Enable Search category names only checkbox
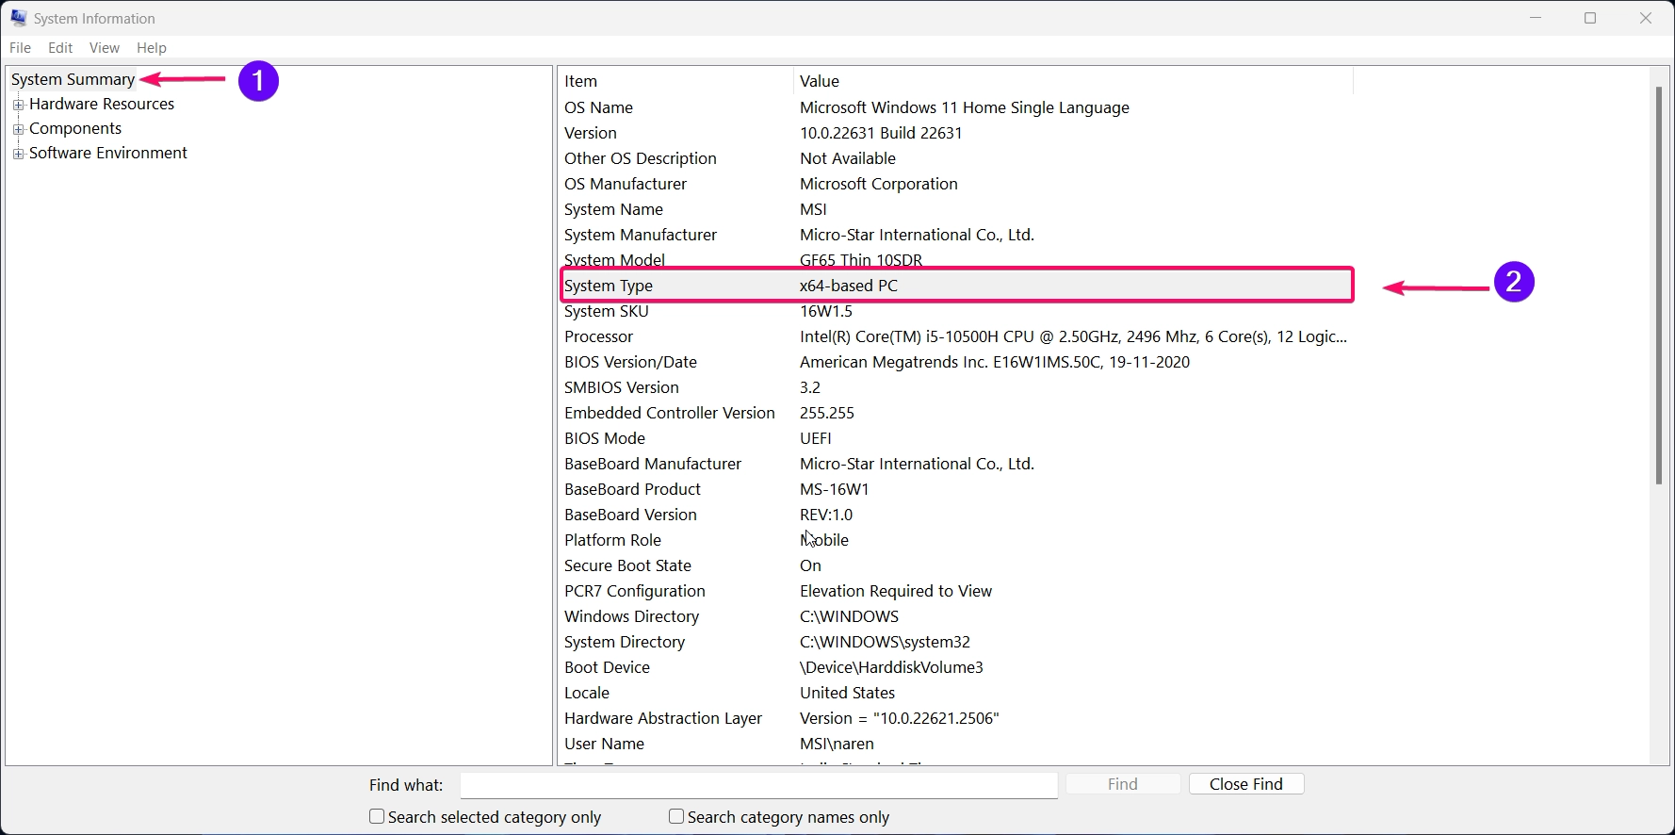Image resolution: width=1675 pixels, height=835 pixels. (676, 816)
